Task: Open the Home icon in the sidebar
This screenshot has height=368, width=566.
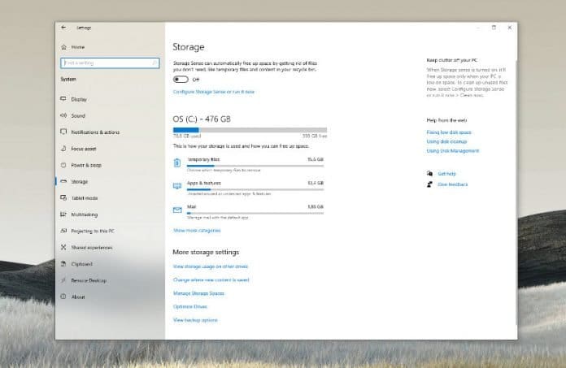Action: coord(64,47)
